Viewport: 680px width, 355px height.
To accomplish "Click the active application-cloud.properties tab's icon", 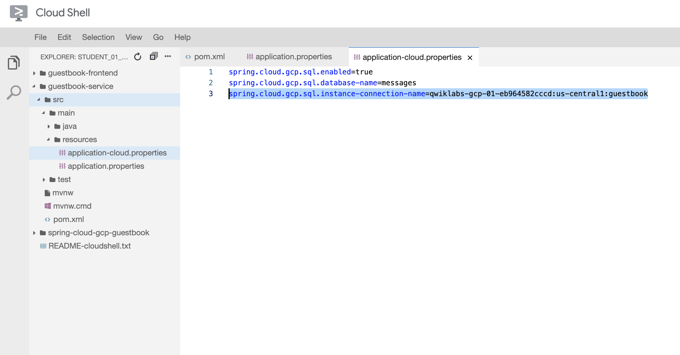I will (357, 57).
